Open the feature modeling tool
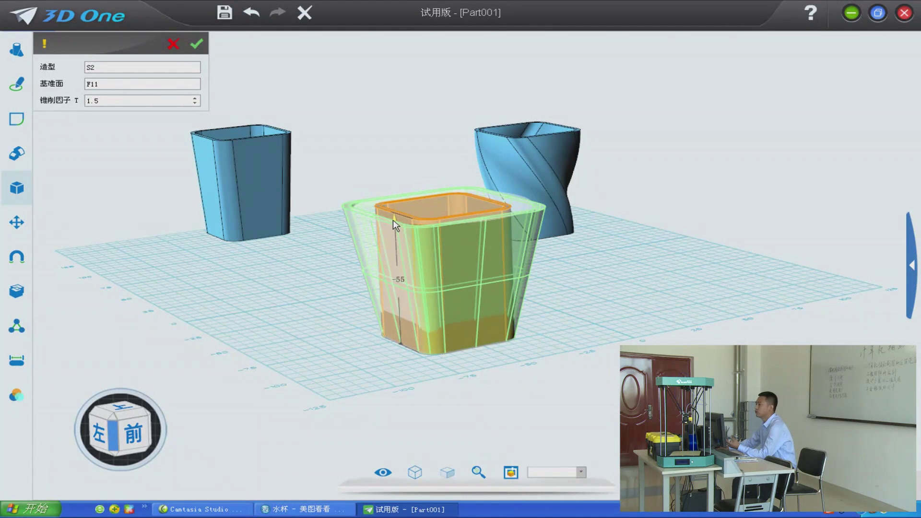921x518 pixels. 16,153
